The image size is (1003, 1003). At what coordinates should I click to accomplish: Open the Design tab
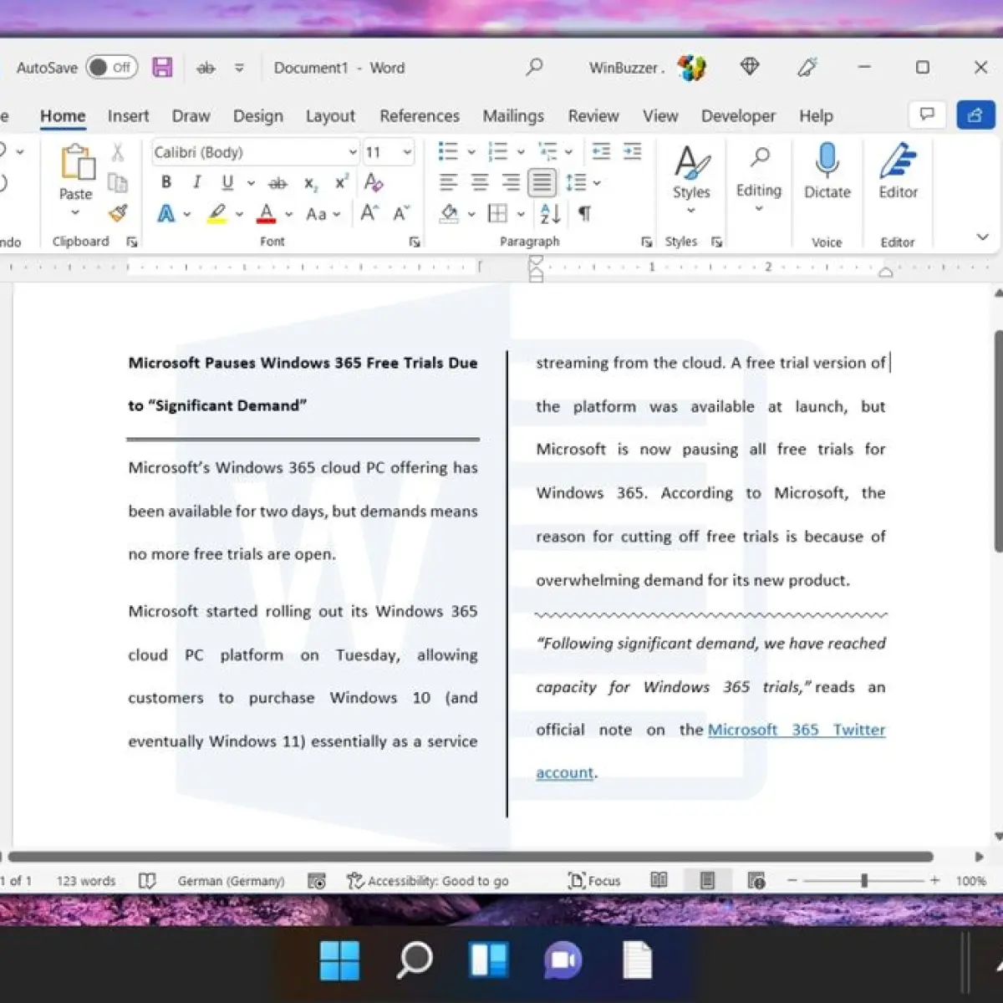(257, 116)
